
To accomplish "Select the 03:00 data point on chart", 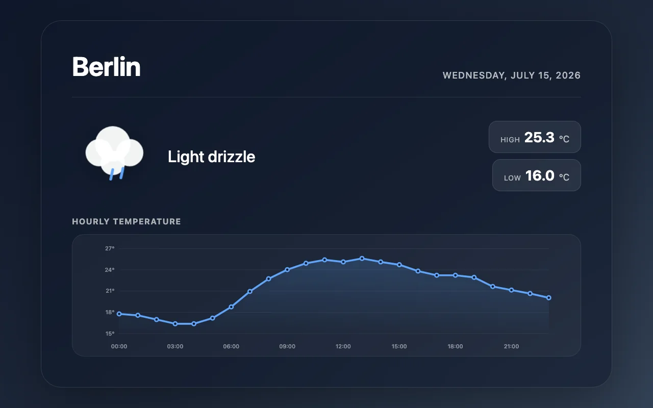I will pyautogui.click(x=175, y=324).
